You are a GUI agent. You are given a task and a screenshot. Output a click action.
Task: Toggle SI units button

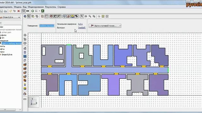tap(24, 11)
